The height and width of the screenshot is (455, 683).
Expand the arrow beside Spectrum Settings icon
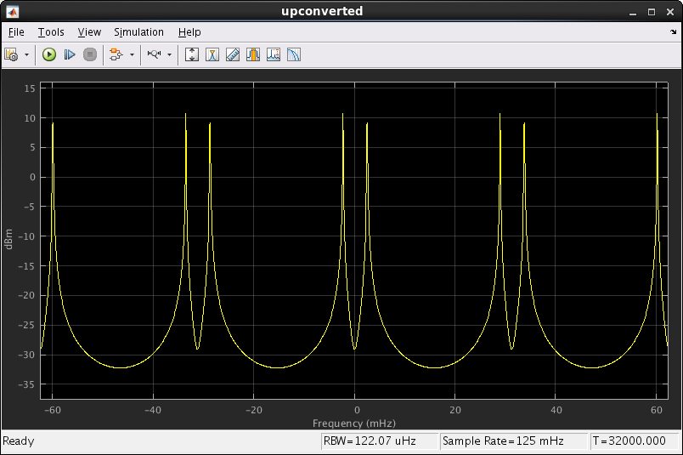pyautogui.click(x=26, y=54)
